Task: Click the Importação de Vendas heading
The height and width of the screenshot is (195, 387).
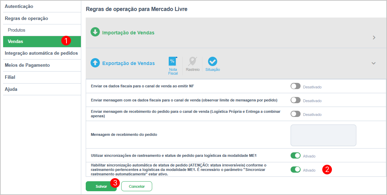Action: [128, 33]
